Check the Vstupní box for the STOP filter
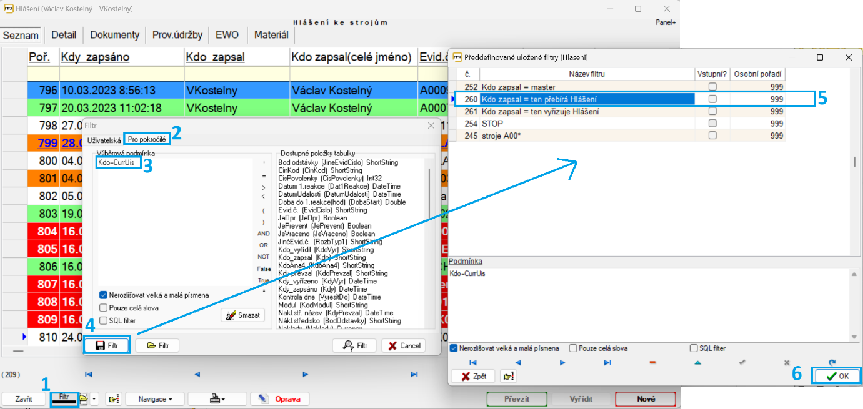Screen dimensions: 863x409 point(712,124)
